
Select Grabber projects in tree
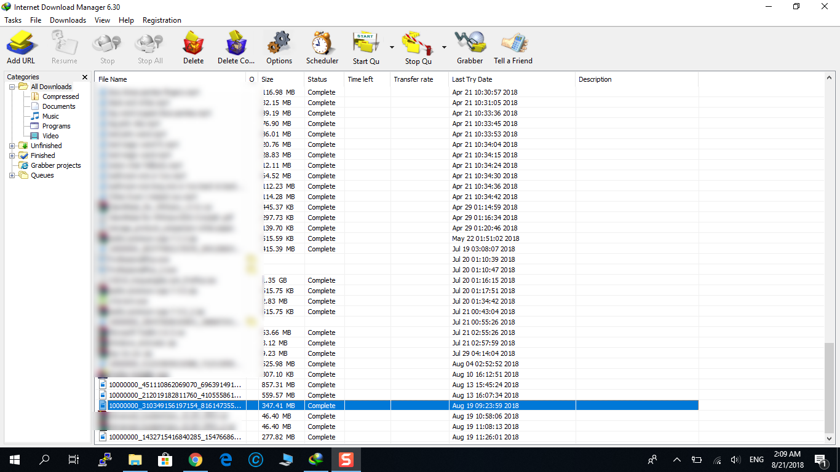(55, 165)
